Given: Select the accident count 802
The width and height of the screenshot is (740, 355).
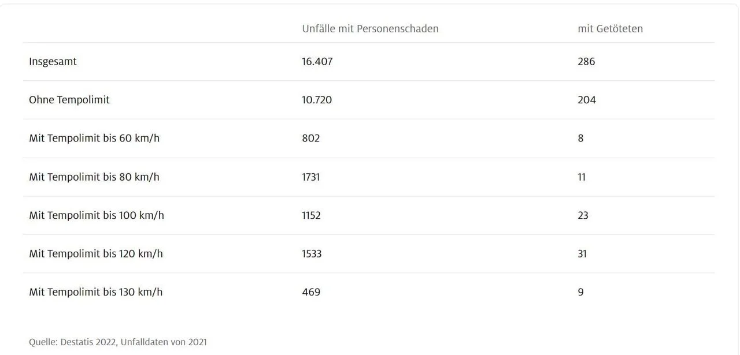Looking at the screenshot, I should [x=310, y=139].
